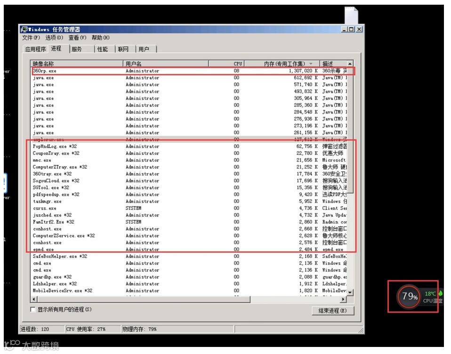Click 结束进程(E) button
The height and width of the screenshot is (354, 451).
coord(333,311)
